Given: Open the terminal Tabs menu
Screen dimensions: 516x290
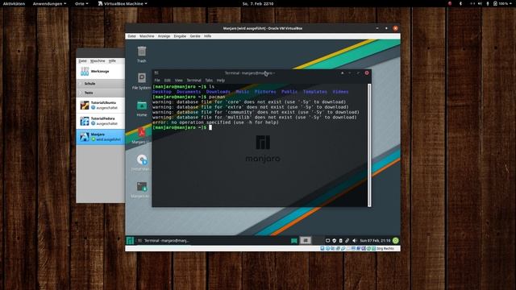Looking at the screenshot, I should click(209, 81).
